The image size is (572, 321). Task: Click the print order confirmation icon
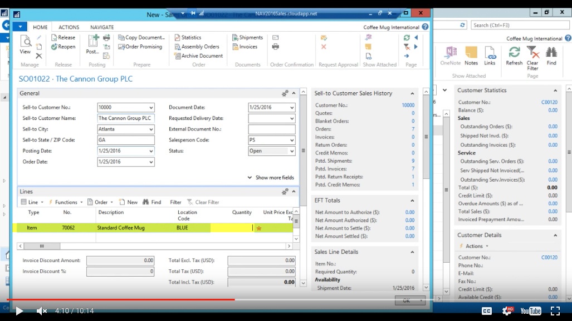click(x=276, y=47)
